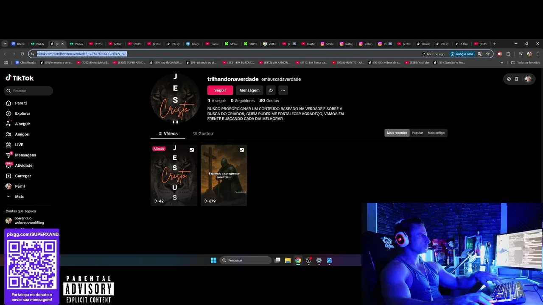The image size is (543, 305).
Task: Open video with 679 views
Action: tap(224, 175)
